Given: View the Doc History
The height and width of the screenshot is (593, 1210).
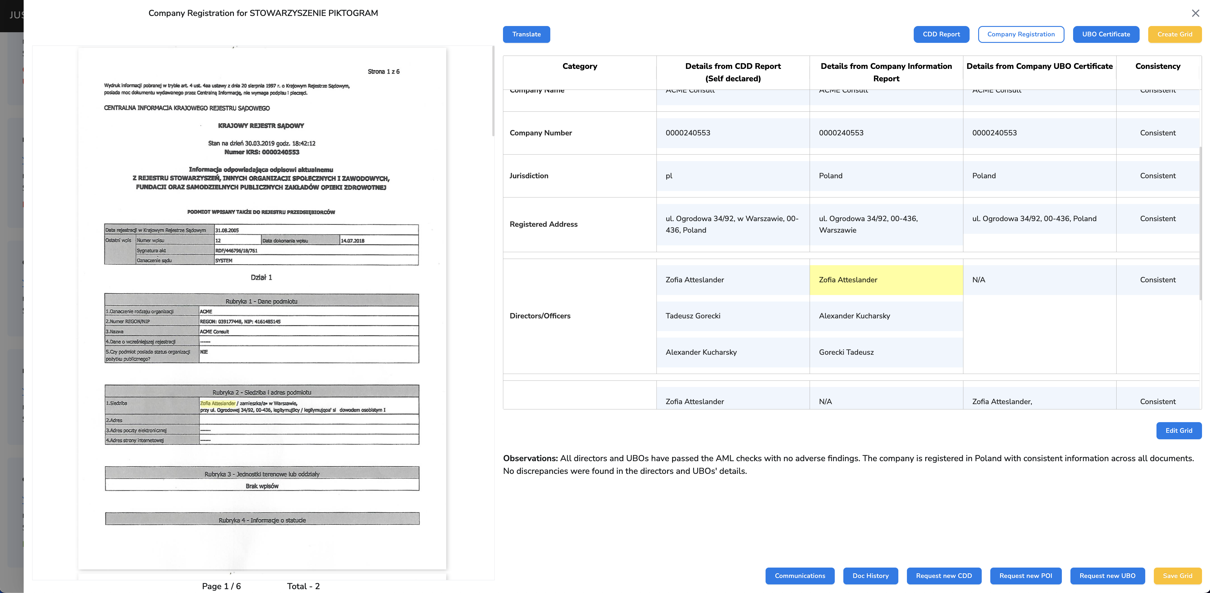Looking at the screenshot, I should tap(871, 576).
